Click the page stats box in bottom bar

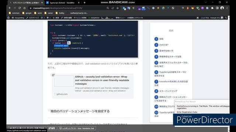point(27,128)
